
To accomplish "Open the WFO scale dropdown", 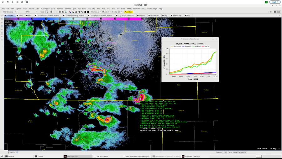I will 31,12.
